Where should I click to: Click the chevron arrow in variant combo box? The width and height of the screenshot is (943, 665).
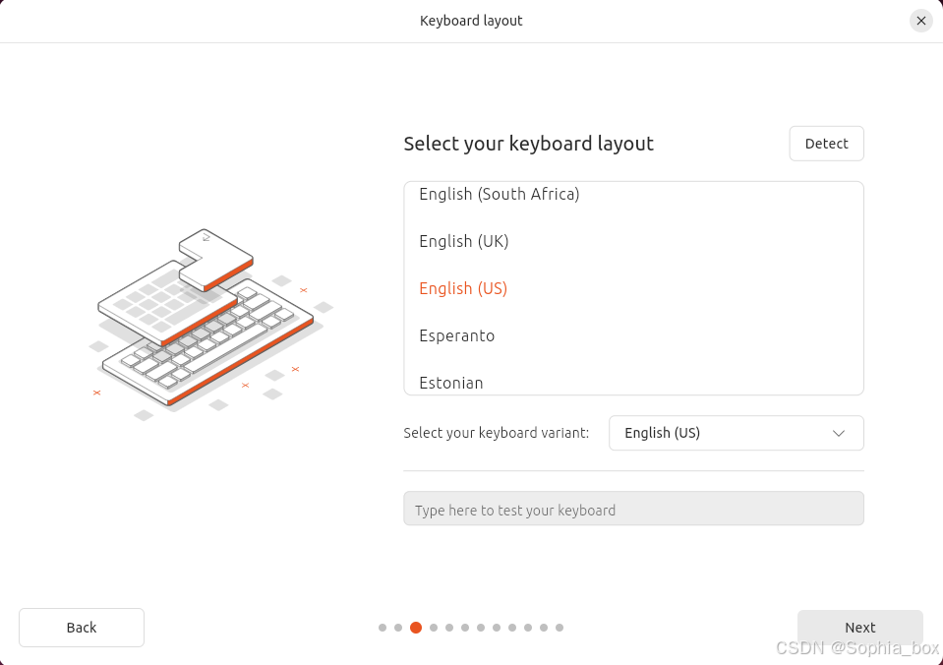point(839,433)
